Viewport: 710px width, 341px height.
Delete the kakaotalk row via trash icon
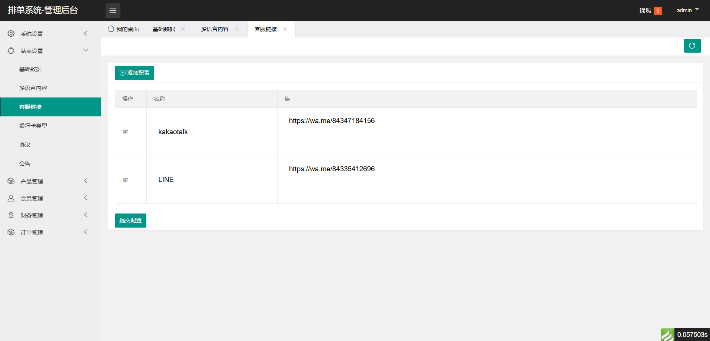[125, 132]
